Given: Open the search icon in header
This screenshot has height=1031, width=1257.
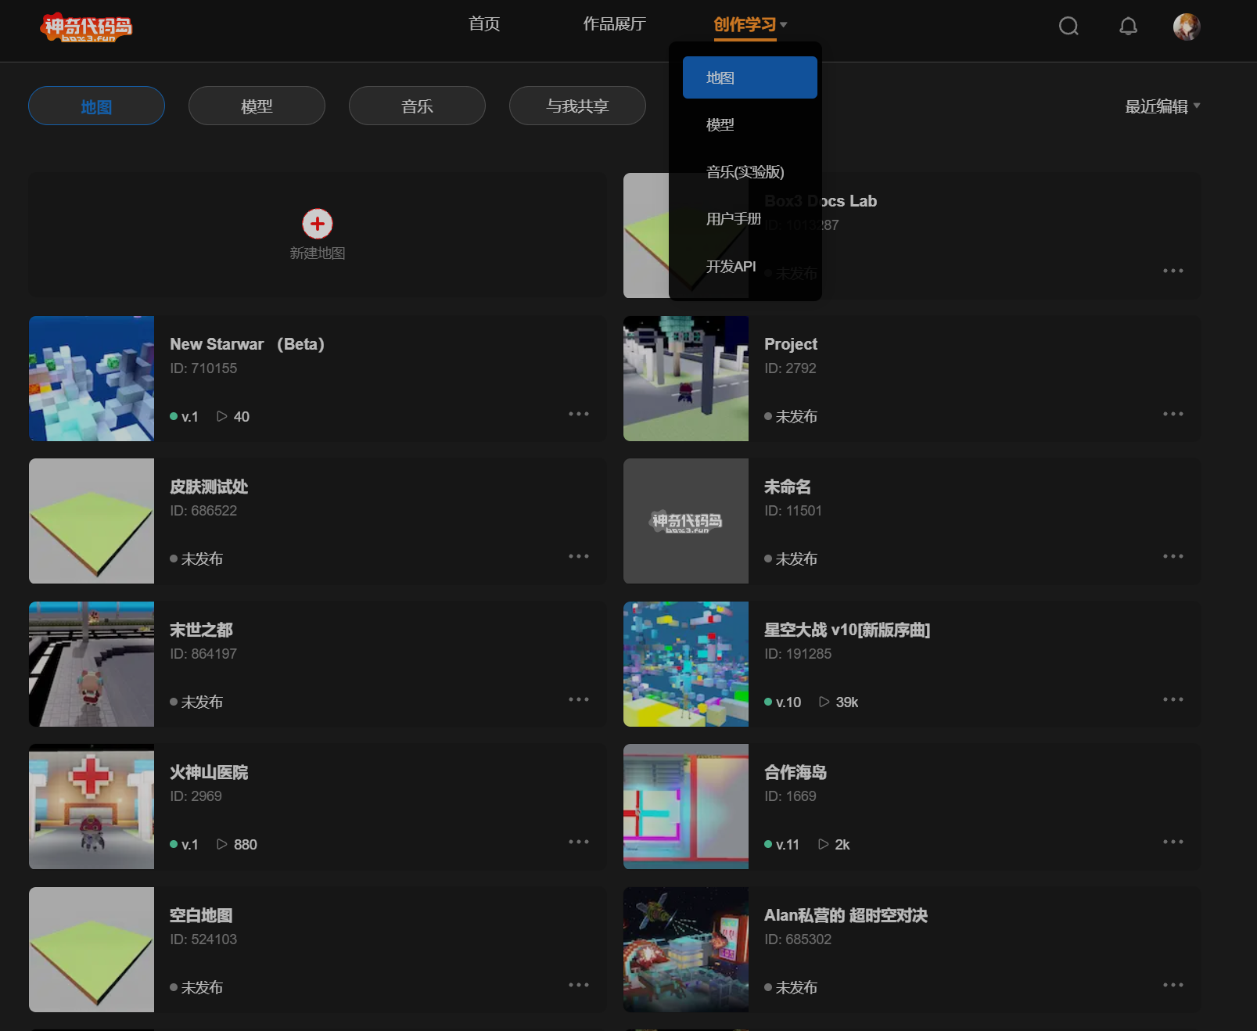Looking at the screenshot, I should pos(1068,27).
